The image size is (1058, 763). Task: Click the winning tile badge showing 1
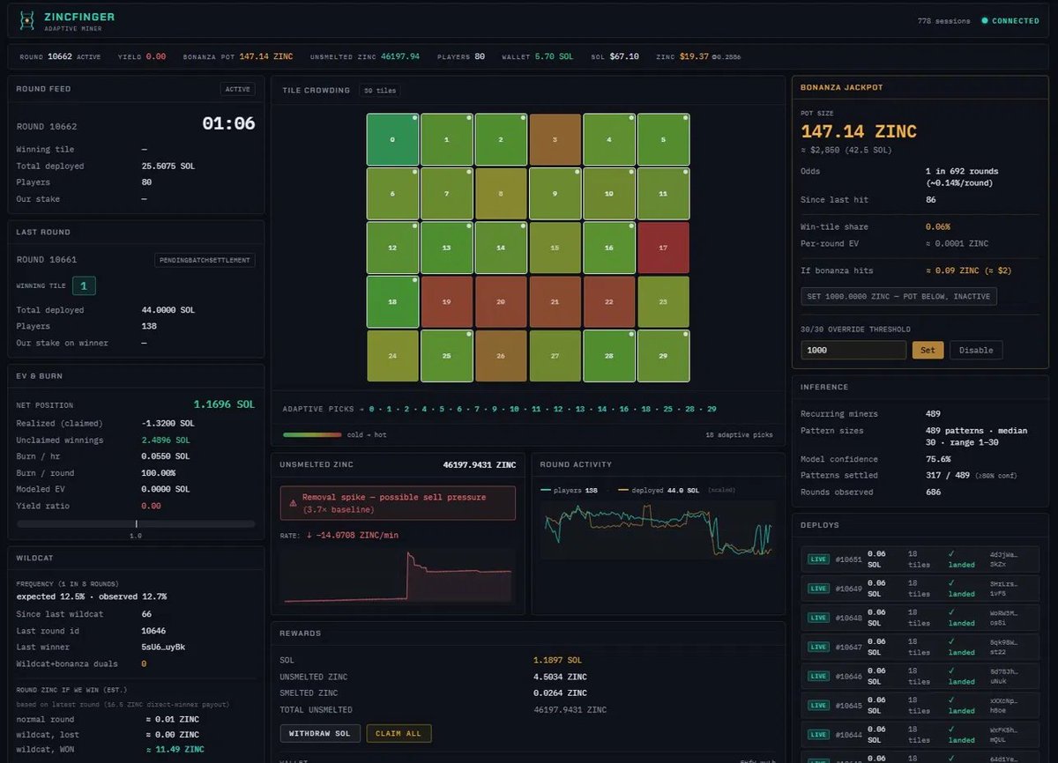[x=84, y=285]
